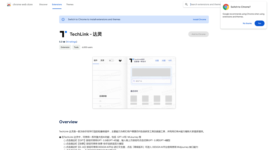Click 'Switch to Chrome to install extensions and themes' text
This screenshot has width=268, height=150.
[94, 19]
